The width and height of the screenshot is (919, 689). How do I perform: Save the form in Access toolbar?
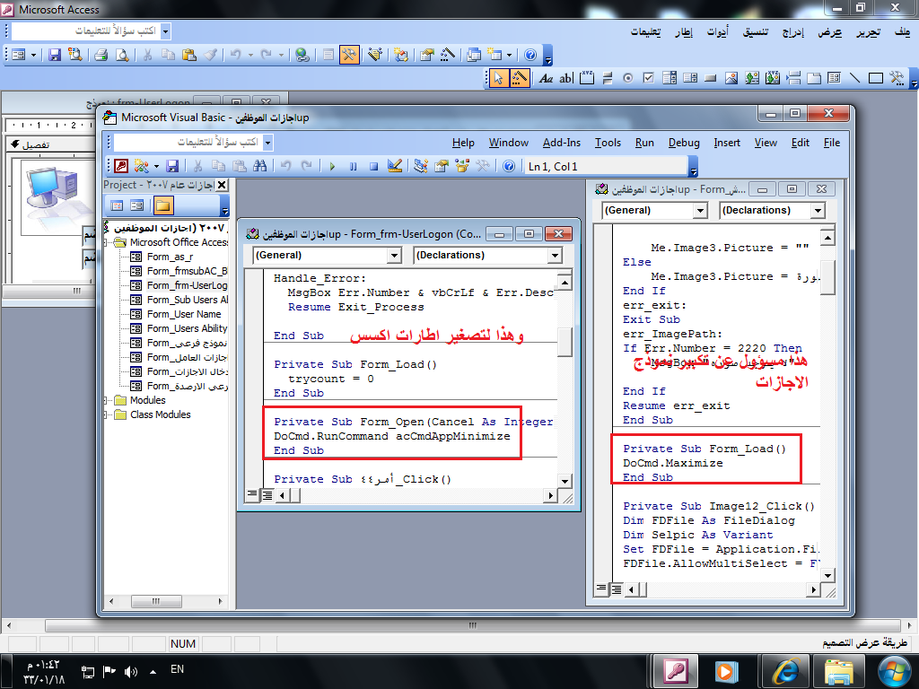[55, 55]
